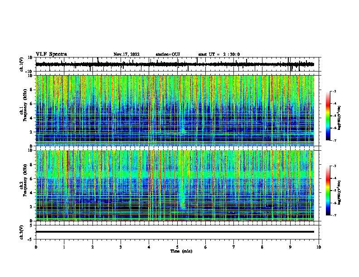Click the "ch.1(V)" waveform axis label
The height and width of the screenshot is (277, 359).
tap(22, 64)
